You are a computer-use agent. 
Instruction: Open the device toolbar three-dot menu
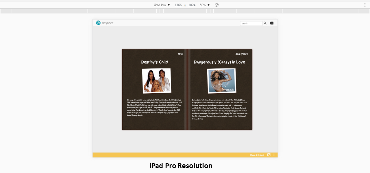365,5
